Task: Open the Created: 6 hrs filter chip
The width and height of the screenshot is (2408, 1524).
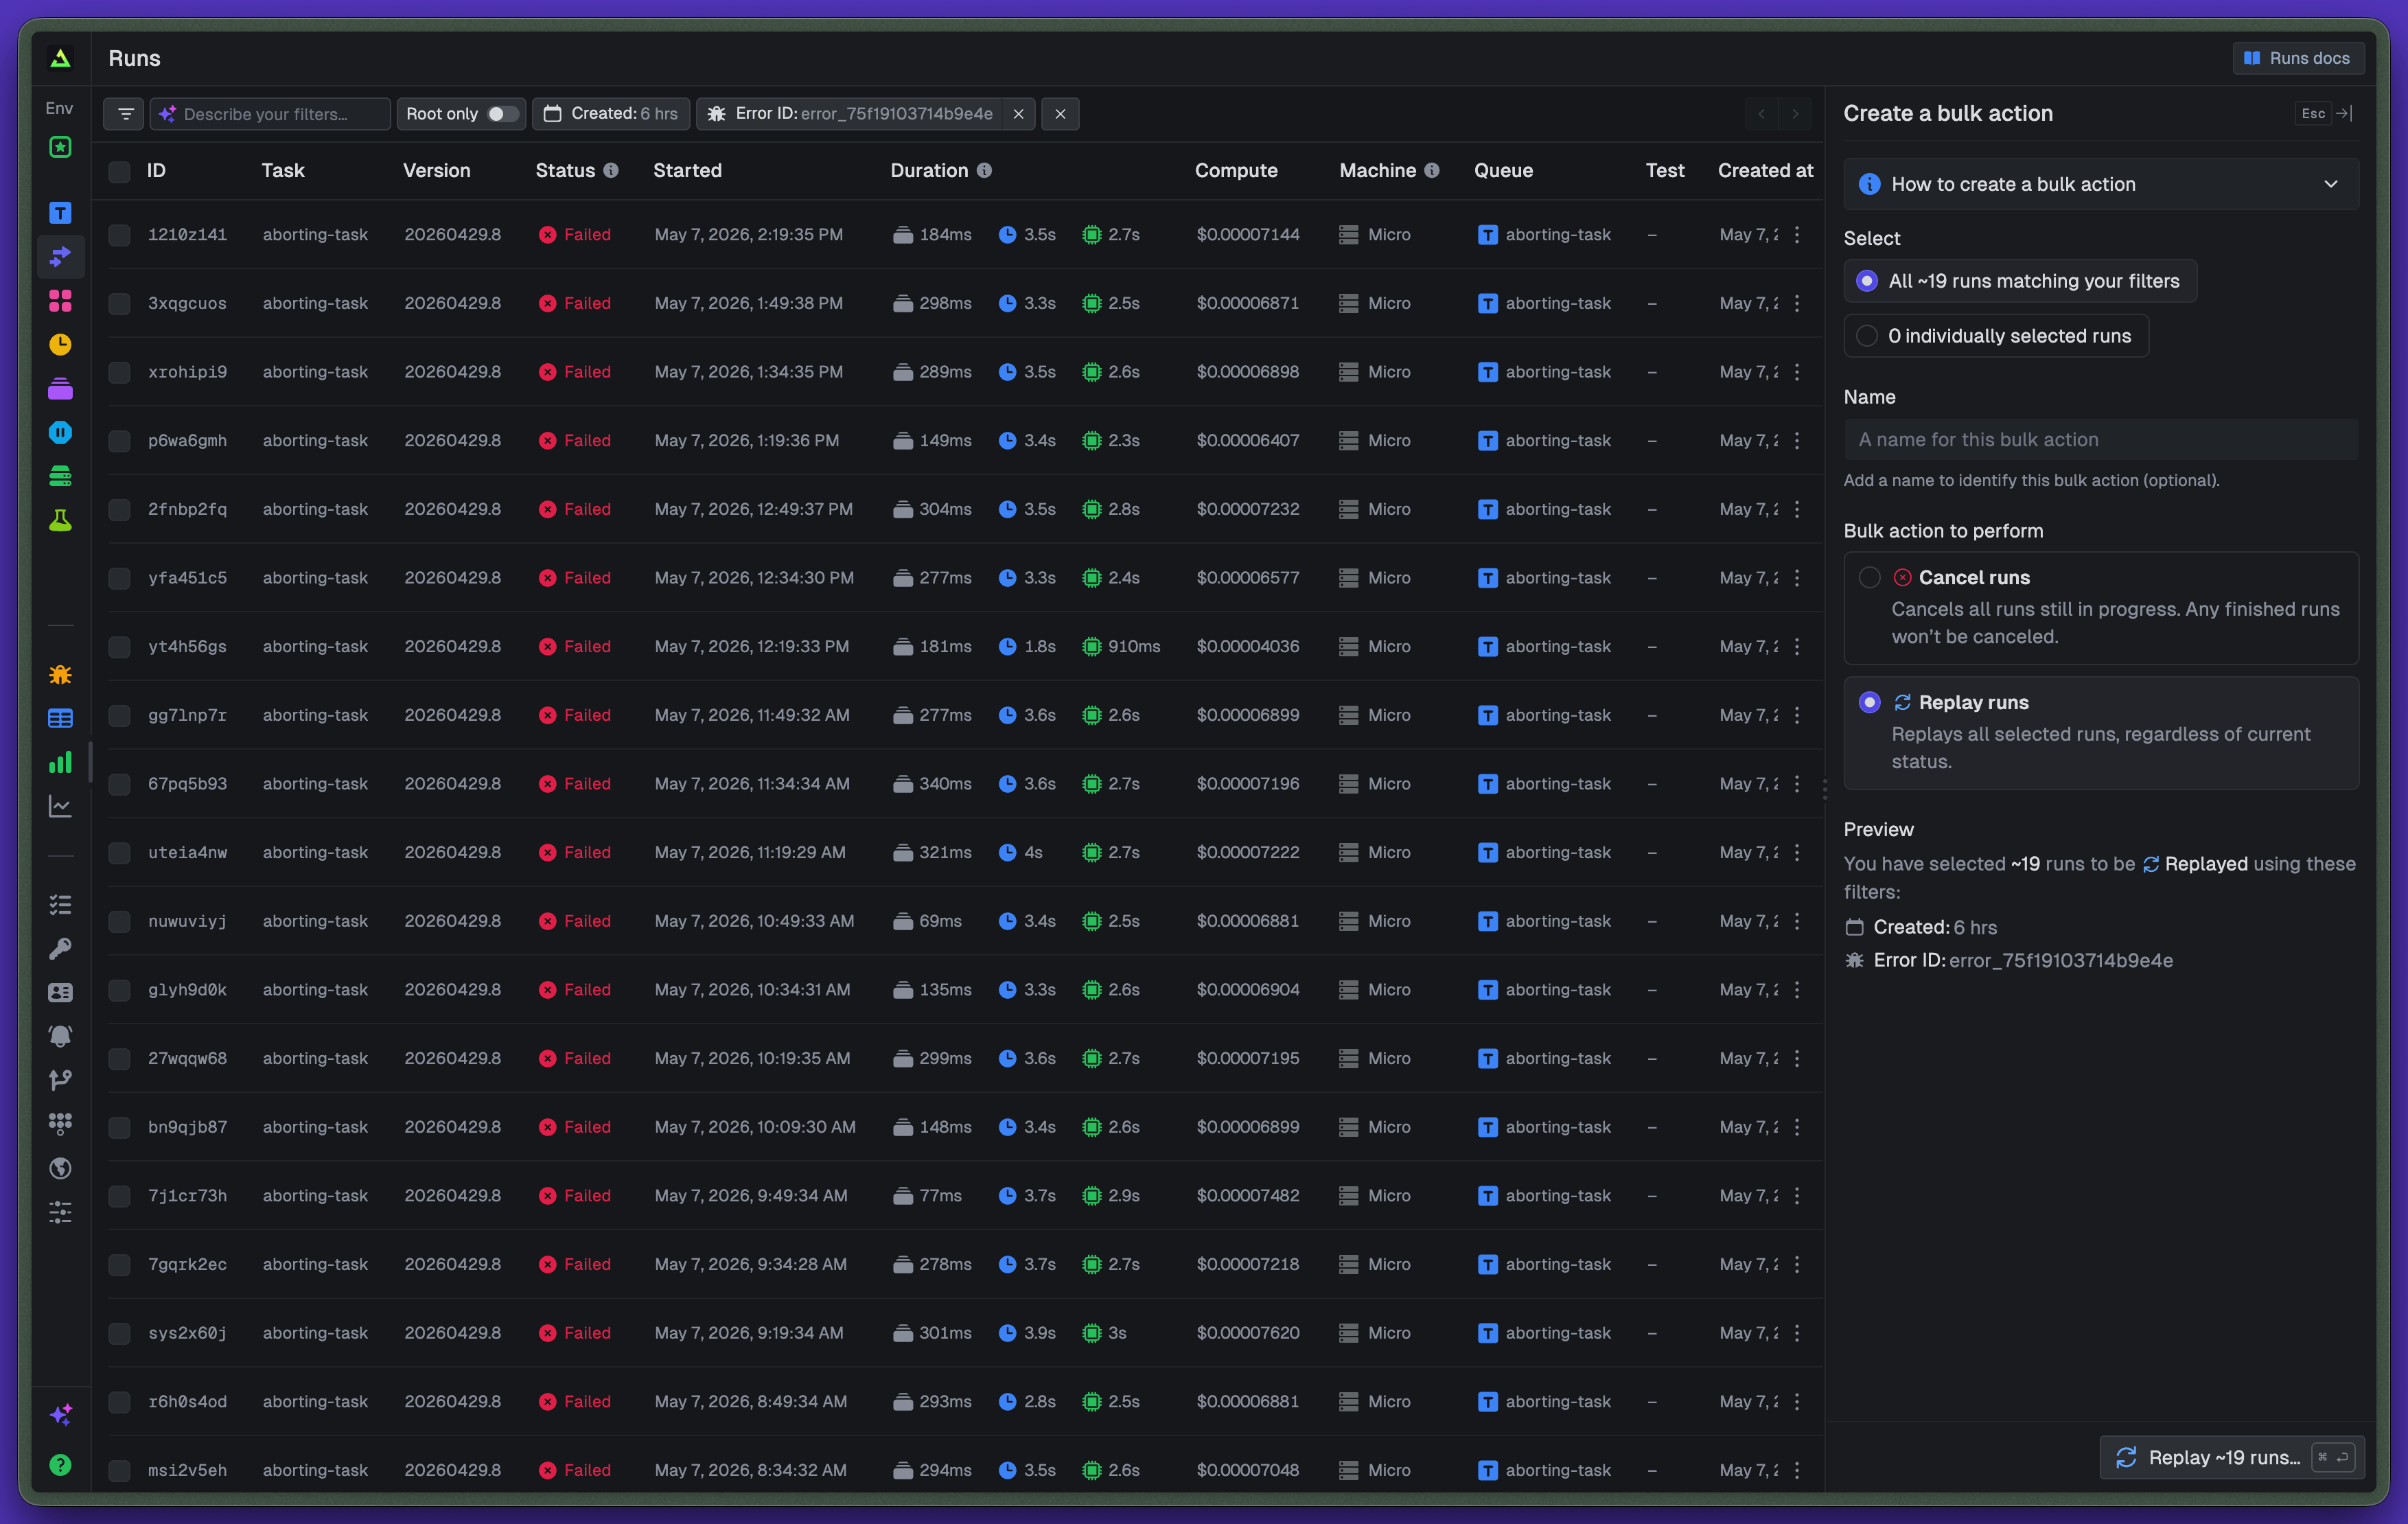Action: 611,114
